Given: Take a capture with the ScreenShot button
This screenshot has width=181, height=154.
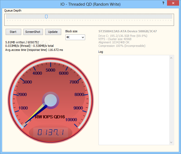Looking at the screenshot, I should pyautogui.click(x=33, y=32).
